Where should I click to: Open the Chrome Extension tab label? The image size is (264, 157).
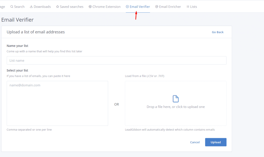point(106,7)
